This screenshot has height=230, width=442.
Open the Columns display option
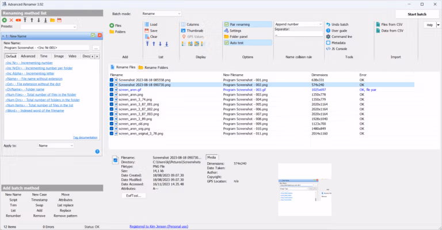click(190, 25)
